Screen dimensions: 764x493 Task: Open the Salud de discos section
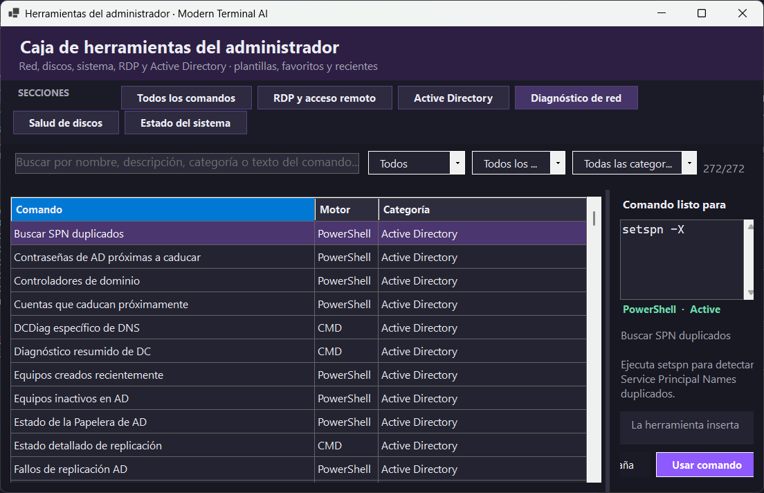click(66, 123)
